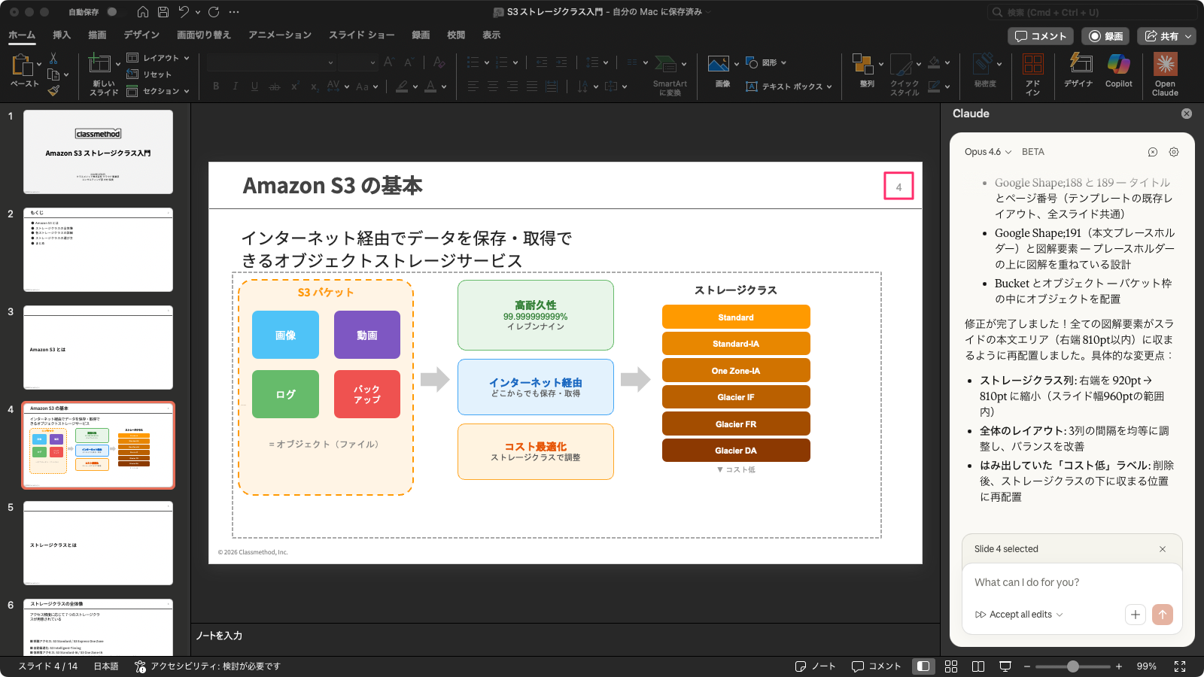Click the save icon in title bar
This screenshot has height=677, width=1204.
tap(163, 12)
